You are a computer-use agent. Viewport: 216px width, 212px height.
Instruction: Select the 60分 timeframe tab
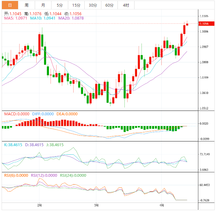(x=109, y=5)
